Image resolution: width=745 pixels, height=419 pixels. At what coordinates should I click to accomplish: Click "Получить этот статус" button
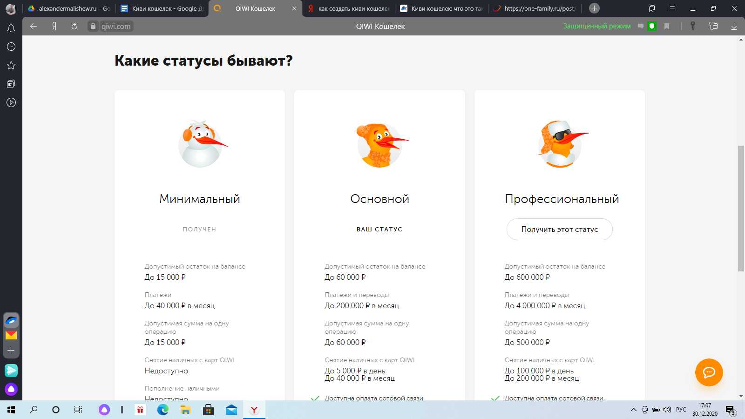pos(559,229)
